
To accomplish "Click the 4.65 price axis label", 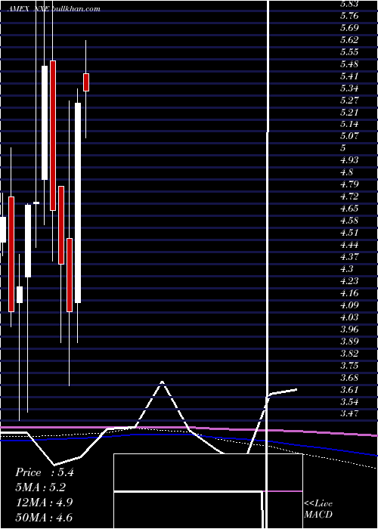I will coord(349,208).
